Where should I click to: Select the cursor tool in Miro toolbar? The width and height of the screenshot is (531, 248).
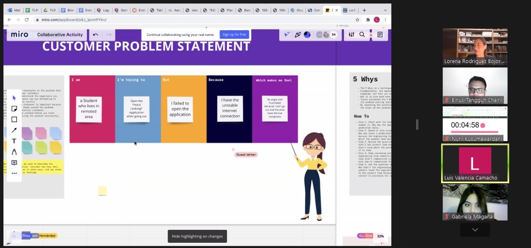[x=14, y=98]
